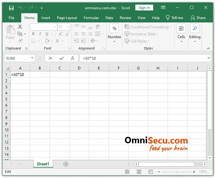Select the Sheet1 worksheet tab
This screenshot has height=178, width=215.
point(43,164)
